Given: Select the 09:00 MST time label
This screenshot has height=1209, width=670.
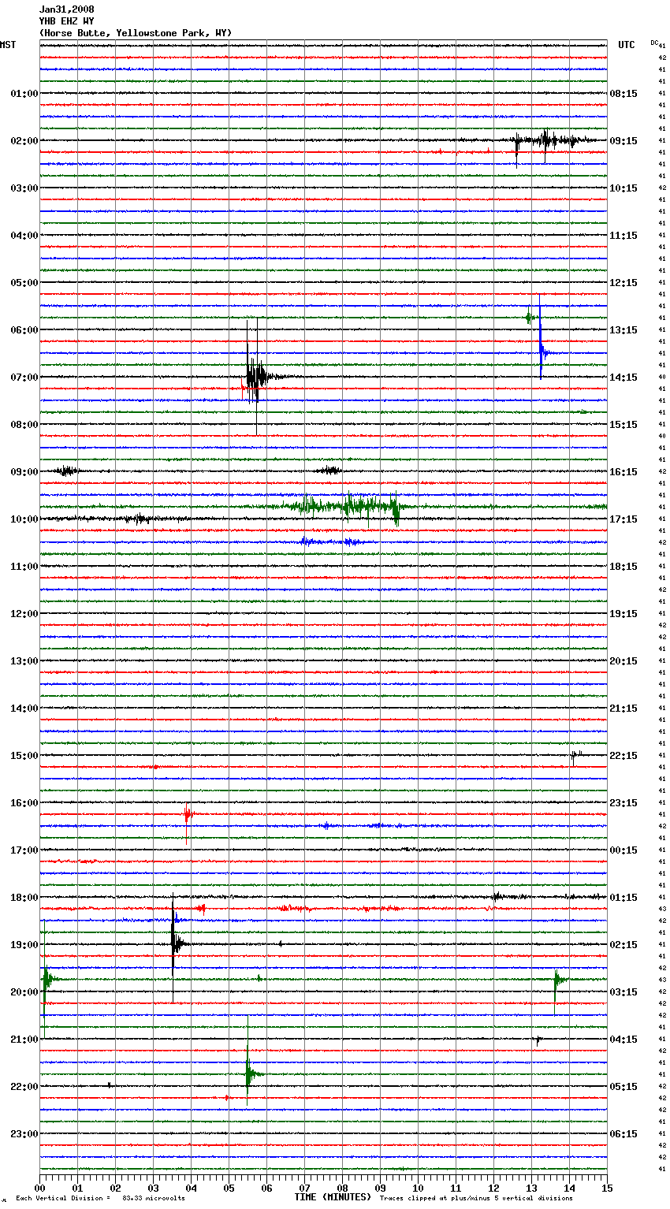Looking at the screenshot, I should pos(24,472).
